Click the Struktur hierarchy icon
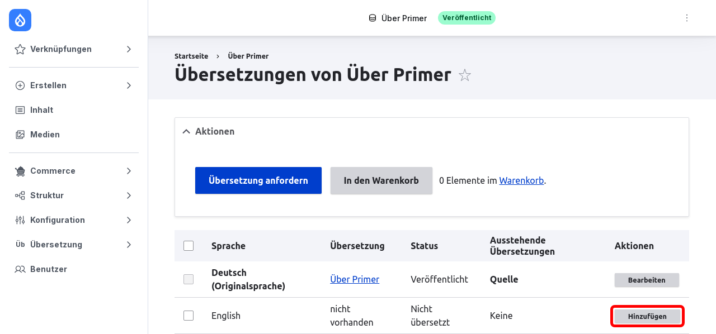Viewport: 716px width, 334px height. click(20, 195)
